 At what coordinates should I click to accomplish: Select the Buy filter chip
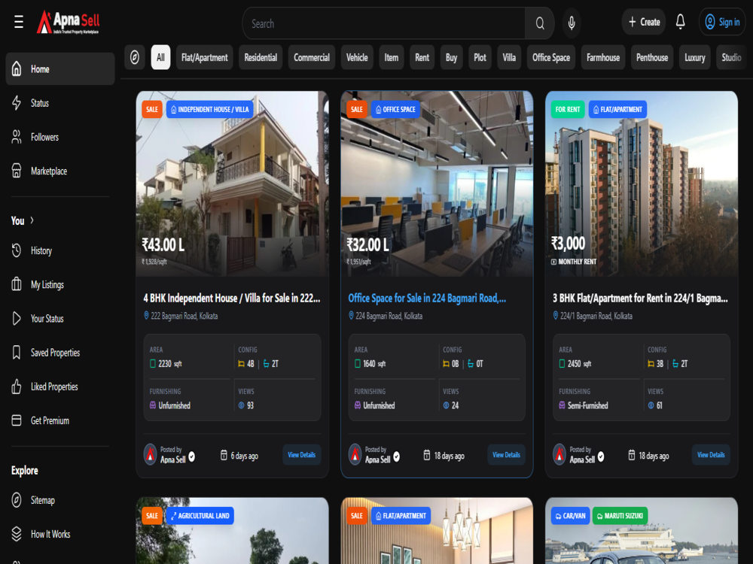tap(451, 58)
